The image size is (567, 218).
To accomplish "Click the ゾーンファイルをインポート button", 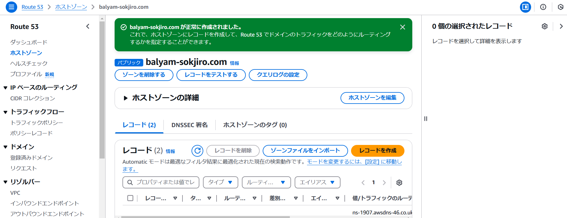I will pos(305,151).
